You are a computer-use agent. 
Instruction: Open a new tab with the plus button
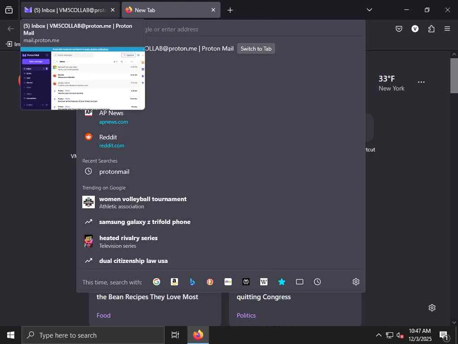tap(230, 10)
